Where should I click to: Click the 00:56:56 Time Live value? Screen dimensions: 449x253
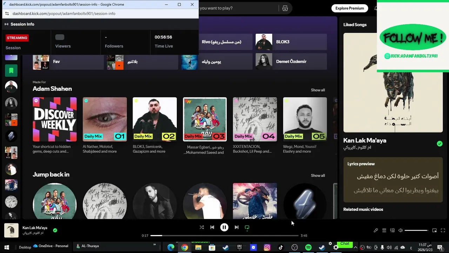point(163,37)
